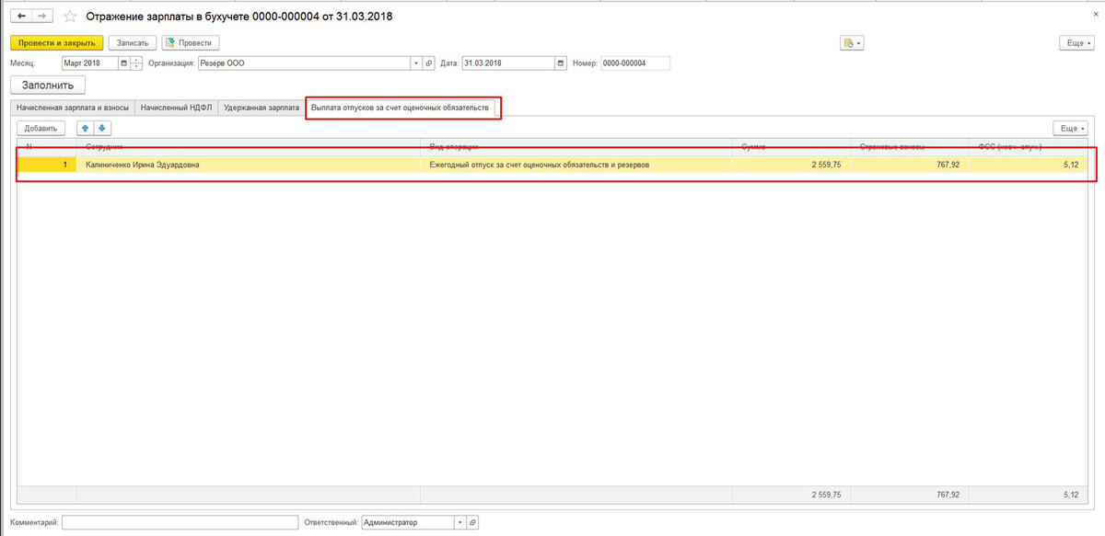Click the 'Вид операции' column header
This screenshot has height=536, width=1105.
point(576,146)
